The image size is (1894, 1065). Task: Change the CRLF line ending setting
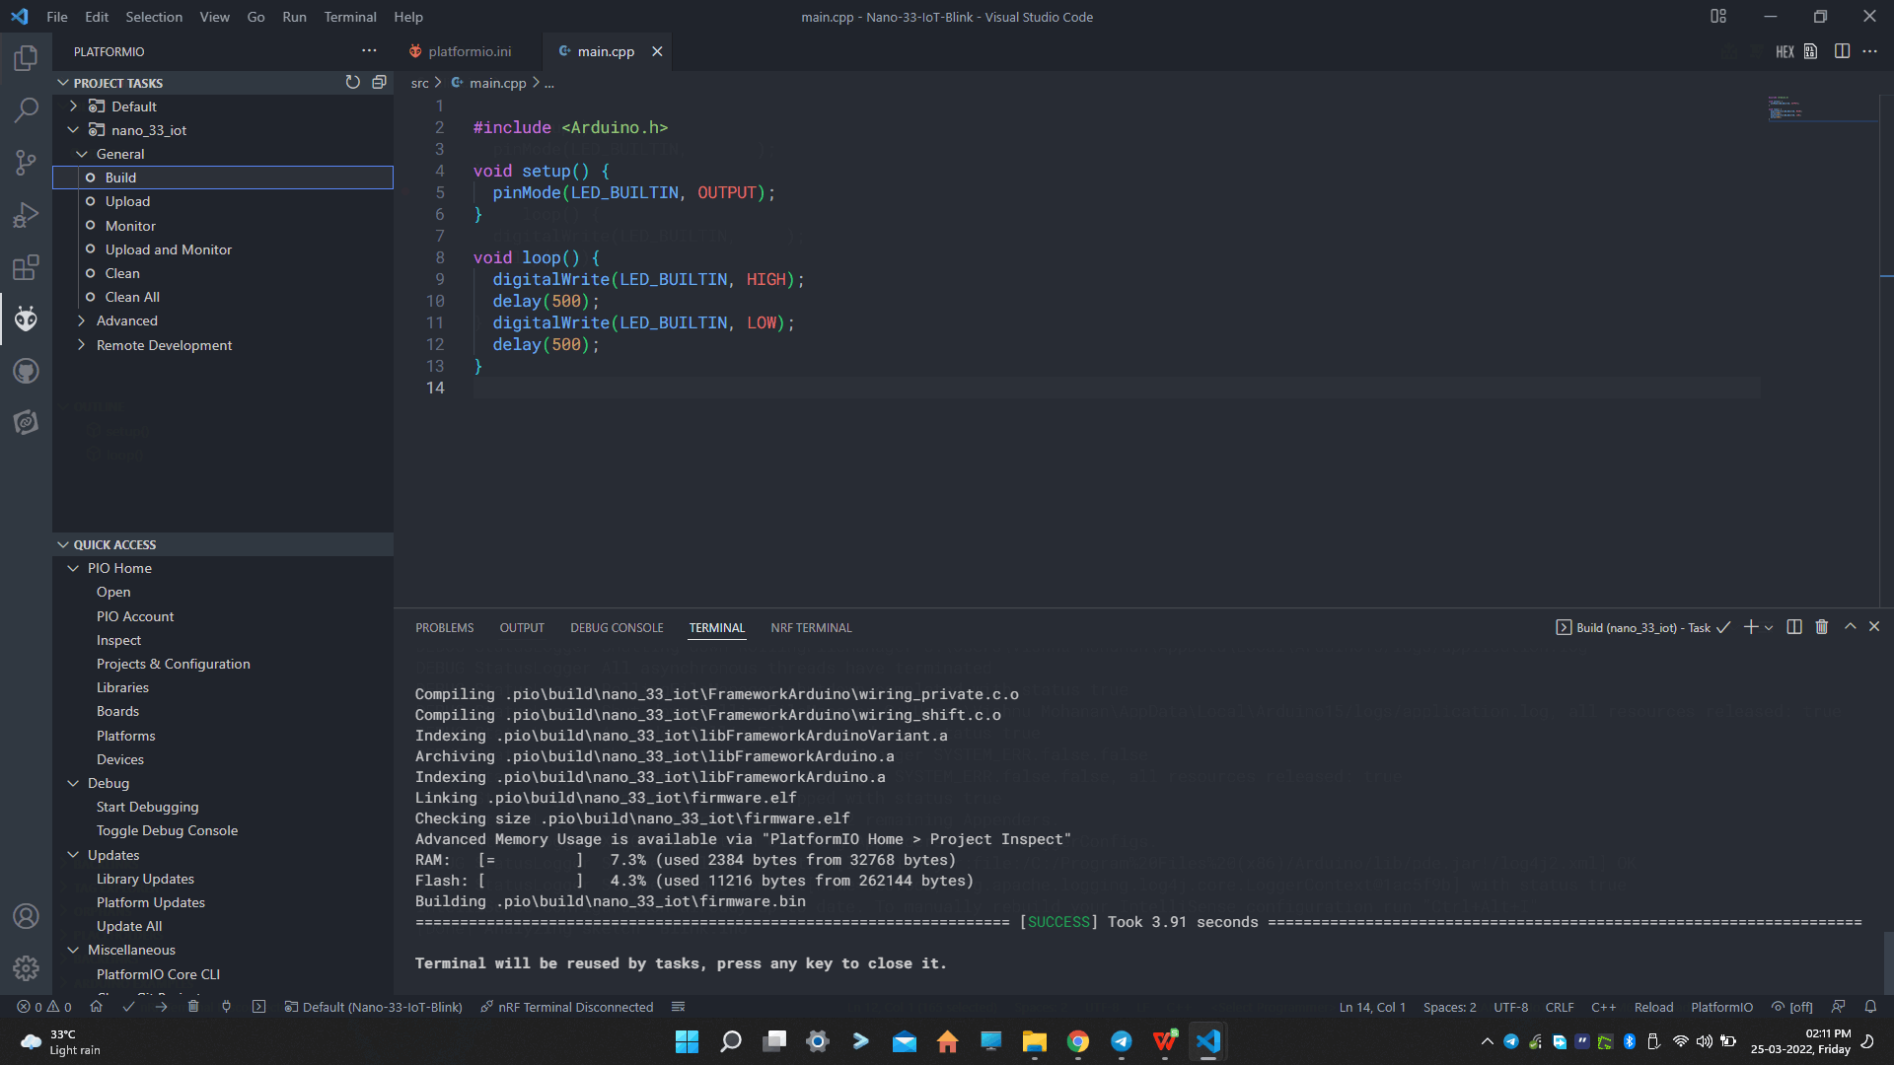pos(1560,1007)
